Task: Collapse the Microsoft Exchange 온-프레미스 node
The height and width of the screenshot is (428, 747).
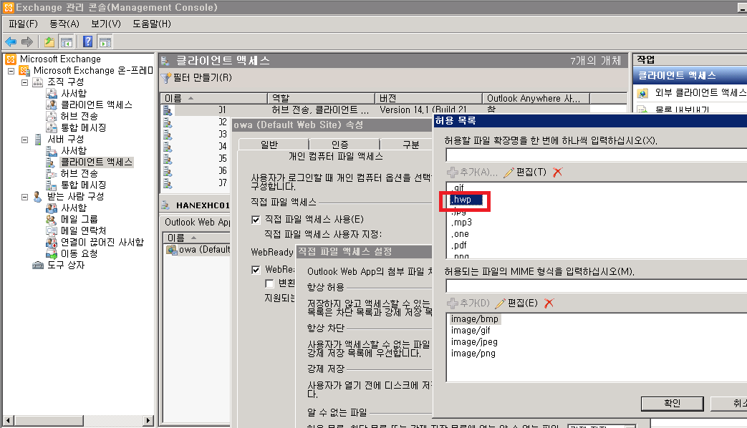Action: pyautogui.click(x=11, y=71)
